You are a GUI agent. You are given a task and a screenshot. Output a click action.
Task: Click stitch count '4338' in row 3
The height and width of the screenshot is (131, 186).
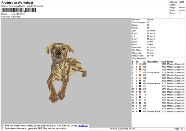coord(144,70)
